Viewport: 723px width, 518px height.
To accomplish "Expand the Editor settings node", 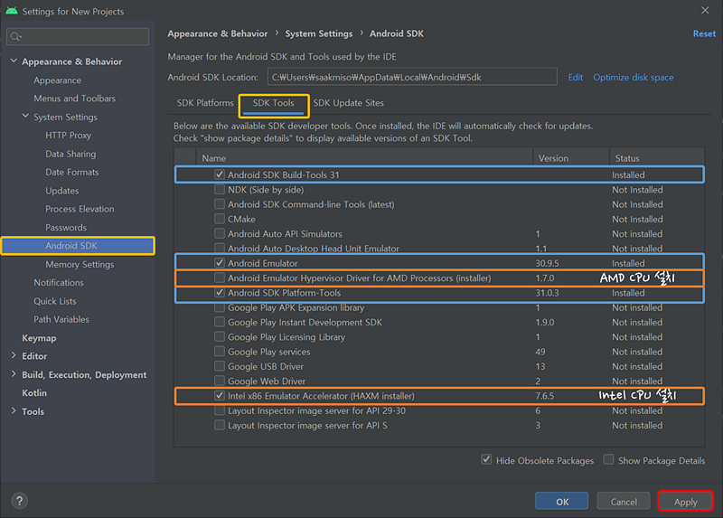I will [x=14, y=355].
